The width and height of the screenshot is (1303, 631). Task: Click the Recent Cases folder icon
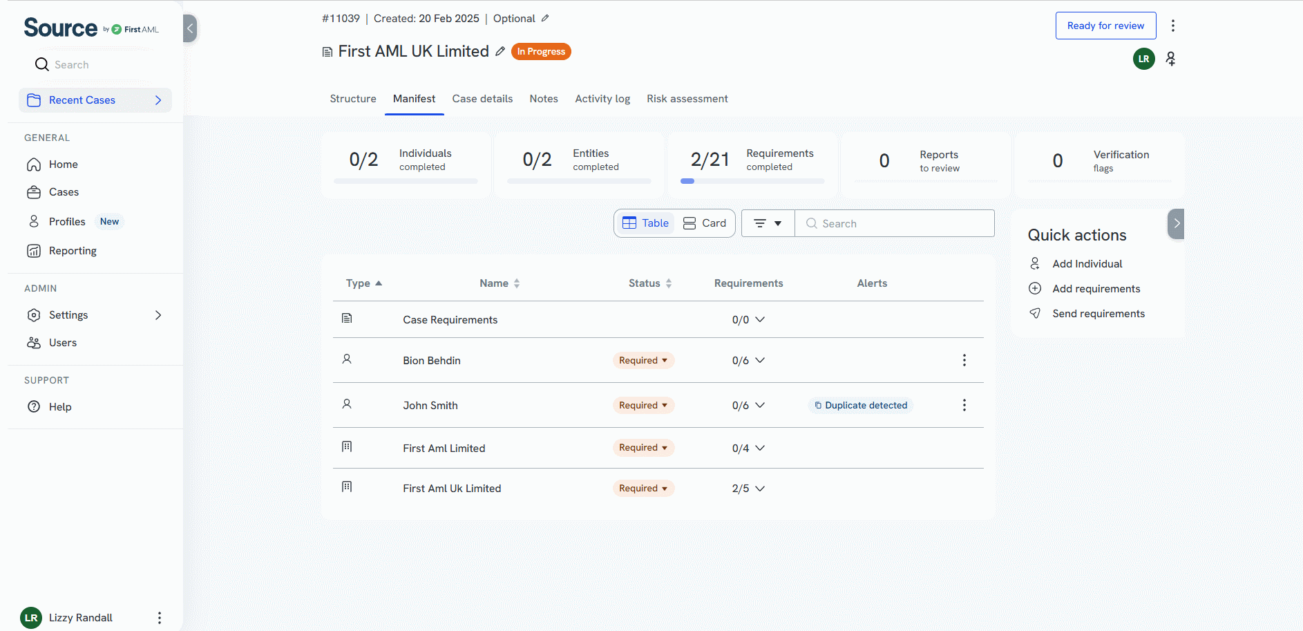pos(34,100)
